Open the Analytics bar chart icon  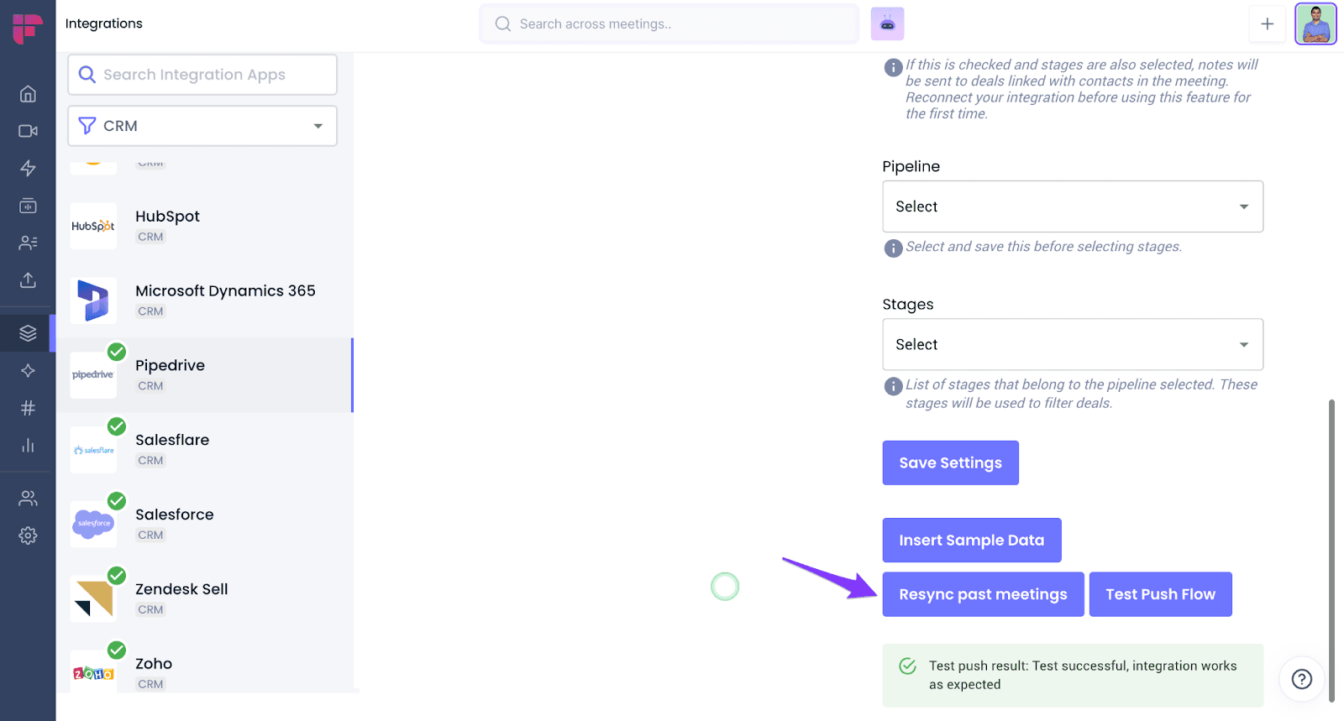point(28,445)
